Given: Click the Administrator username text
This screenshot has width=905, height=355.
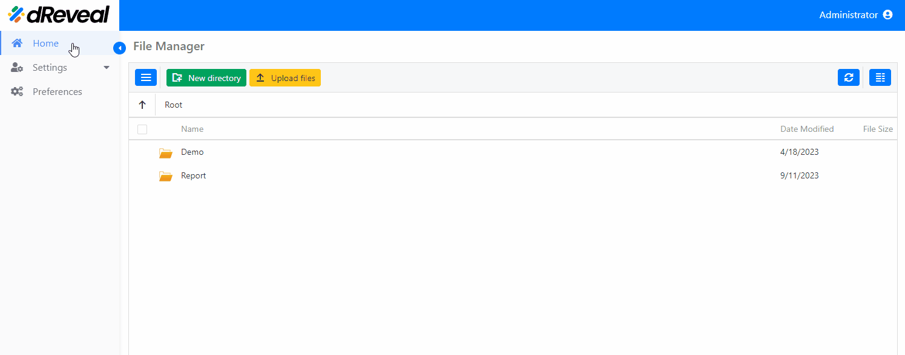Looking at the screenshot, I should [x=848, y=15].
